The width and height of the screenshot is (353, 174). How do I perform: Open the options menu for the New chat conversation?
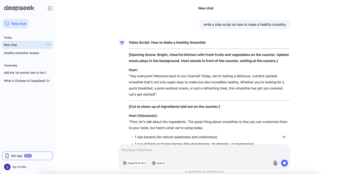click(49, 45)
